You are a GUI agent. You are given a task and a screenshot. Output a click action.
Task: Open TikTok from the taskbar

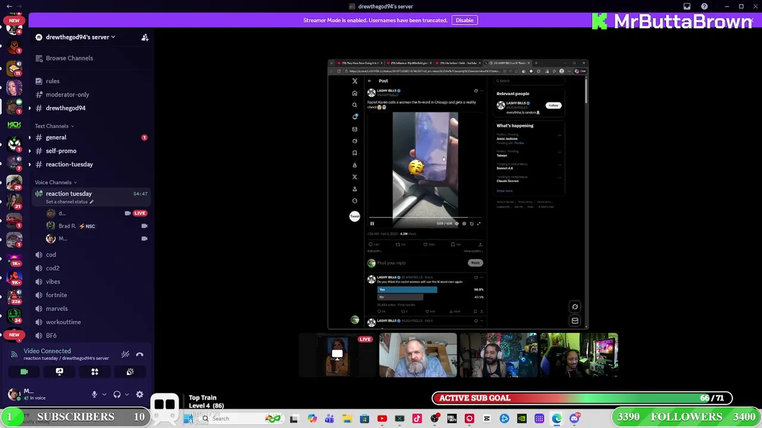417,419
